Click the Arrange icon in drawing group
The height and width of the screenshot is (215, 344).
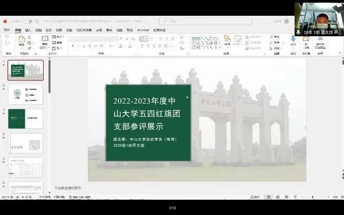point(227,41)
